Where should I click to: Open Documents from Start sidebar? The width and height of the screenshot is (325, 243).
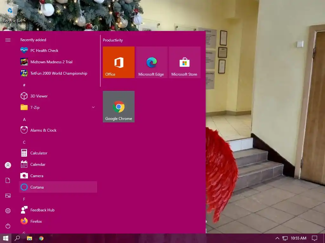click(8, 180)
